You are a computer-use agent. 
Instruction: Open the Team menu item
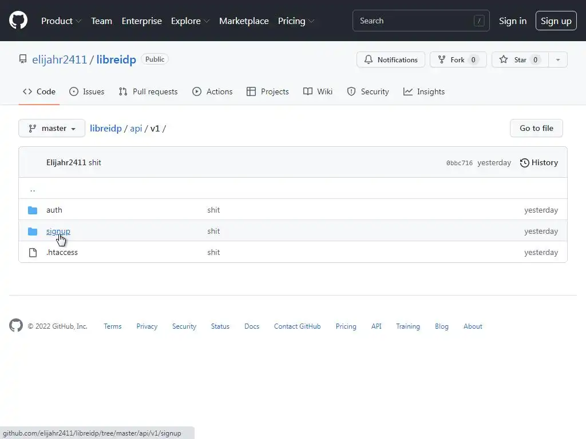tap(102, 21)
